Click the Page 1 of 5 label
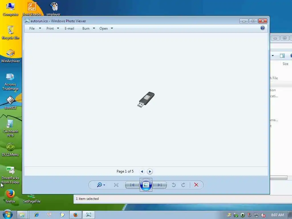 point(125,171)
